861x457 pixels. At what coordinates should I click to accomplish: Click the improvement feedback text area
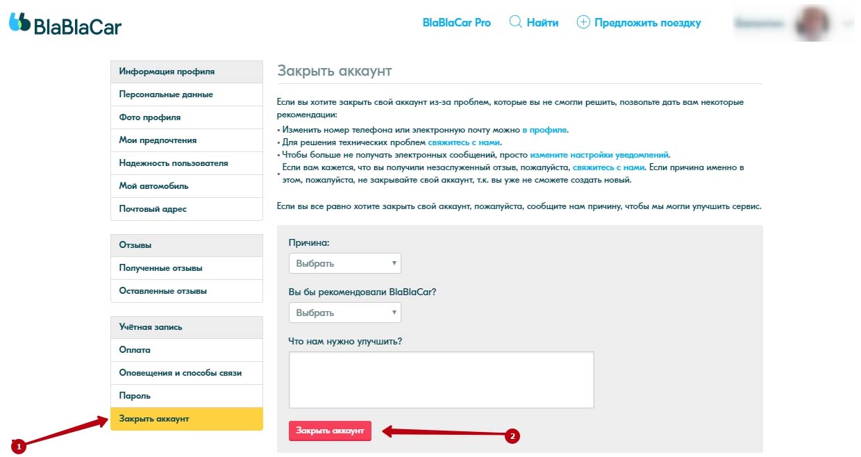(441, 380)
